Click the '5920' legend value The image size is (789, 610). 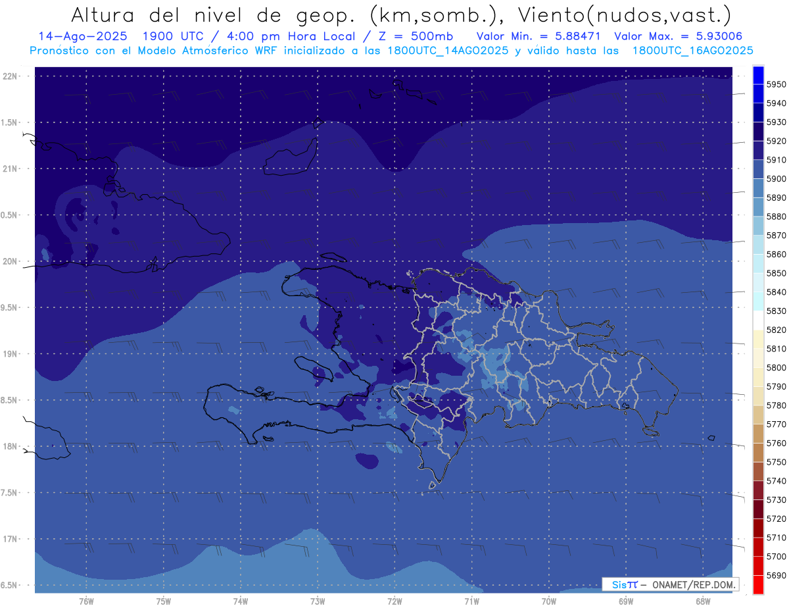[x=776, y=141]
